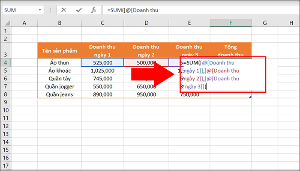Click cell with value 525,000
The image size is (300, 171).
(102, 62)
